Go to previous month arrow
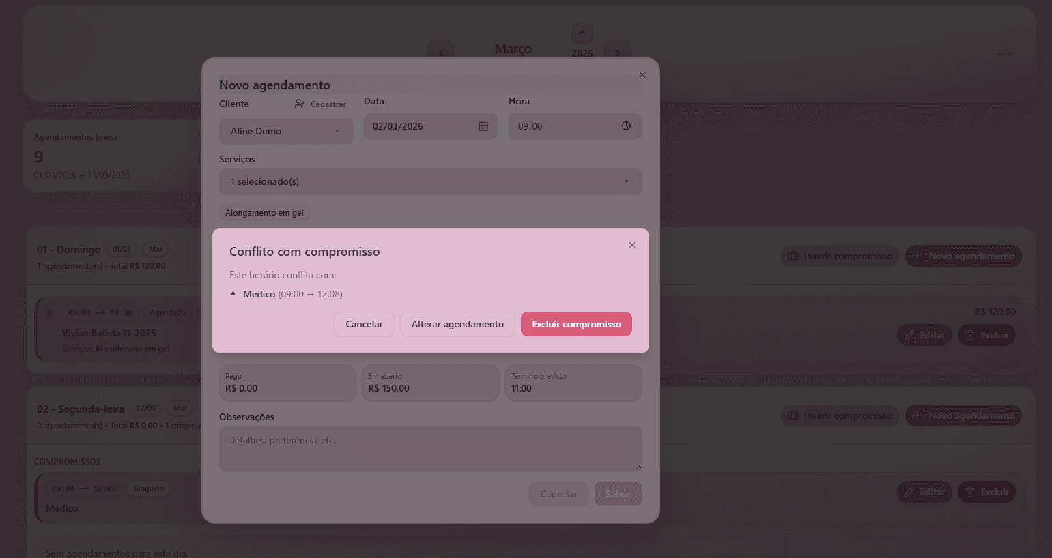This screenshot has width=1052, height=558. click(x=441, y=53)
